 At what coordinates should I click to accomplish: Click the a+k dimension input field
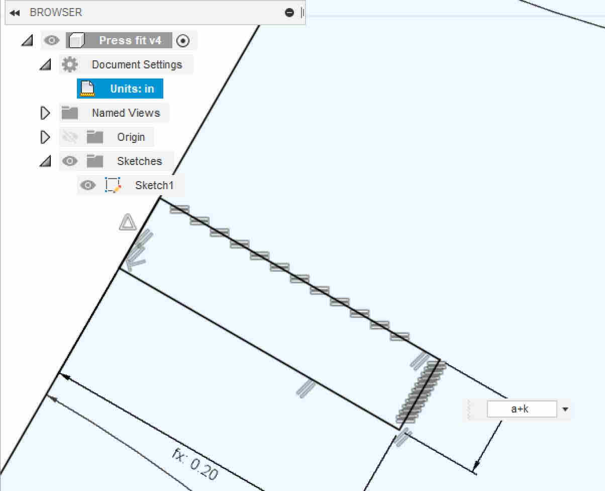(522, 409)
